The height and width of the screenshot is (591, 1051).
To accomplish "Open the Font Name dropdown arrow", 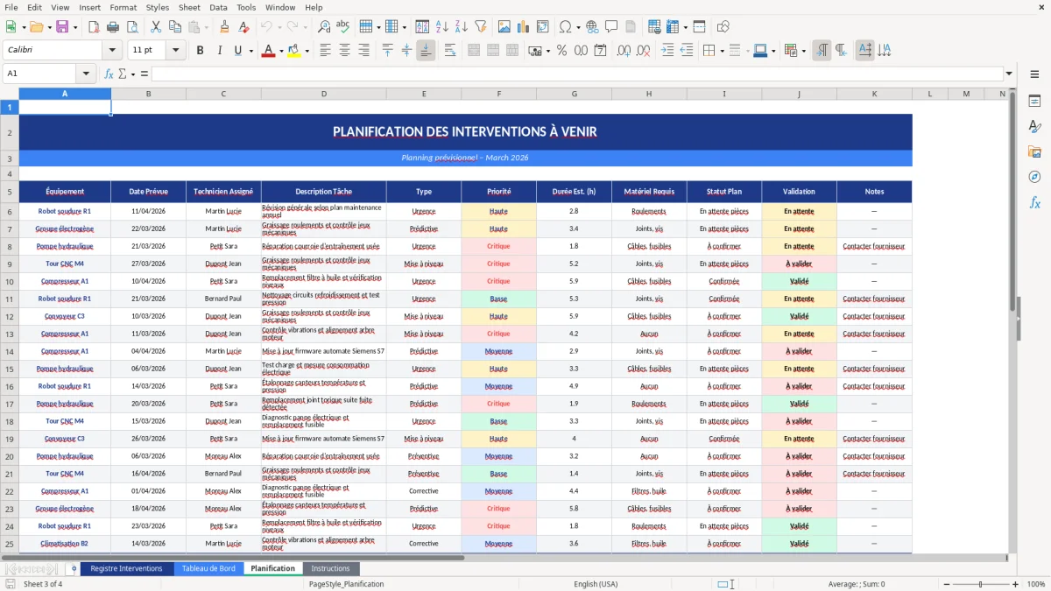I will coord(111,51).
